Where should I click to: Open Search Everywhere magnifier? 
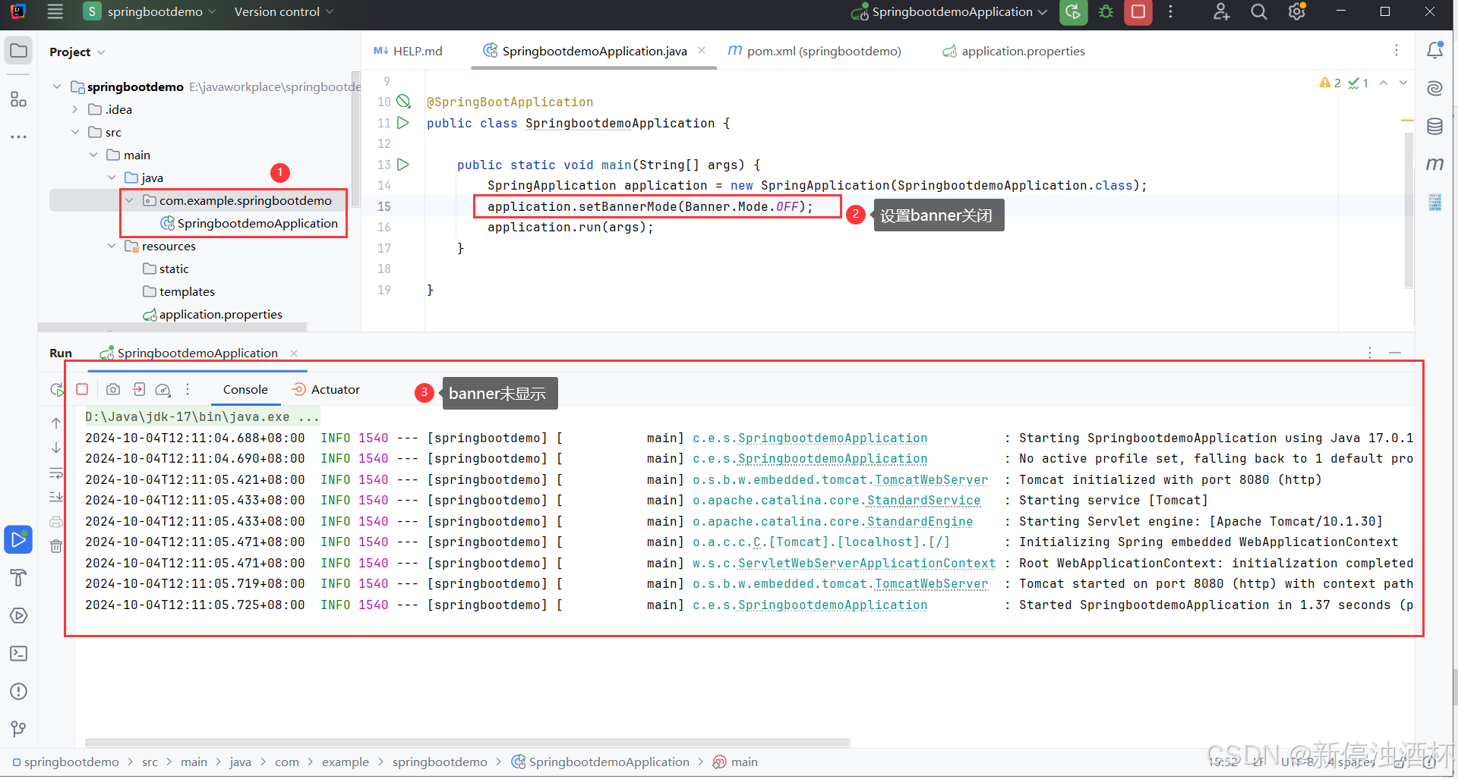pos(1259,12)
